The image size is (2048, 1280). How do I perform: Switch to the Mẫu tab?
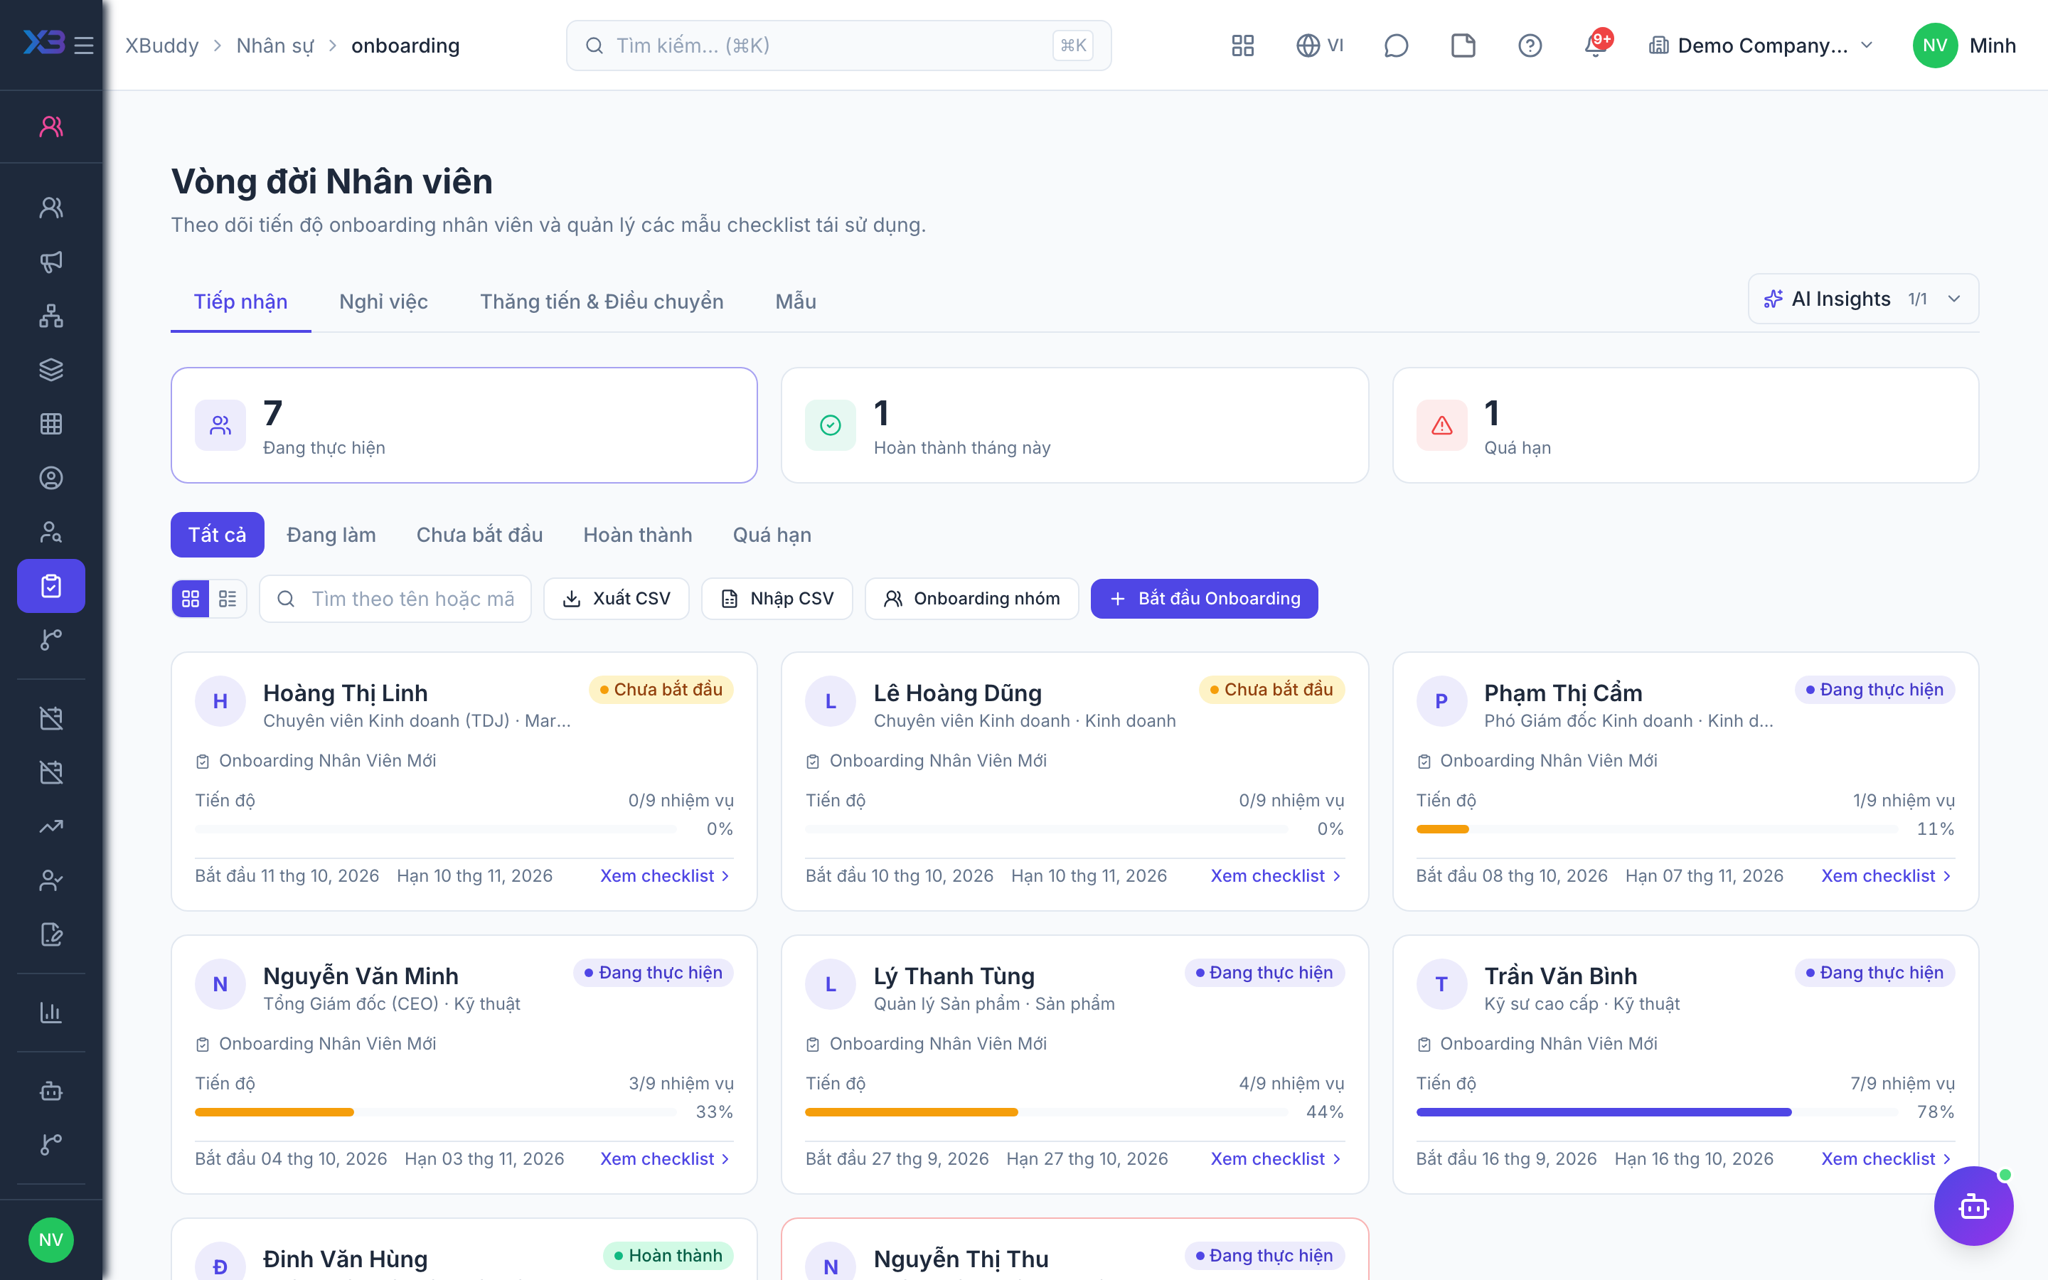click(x=796, y=302)
